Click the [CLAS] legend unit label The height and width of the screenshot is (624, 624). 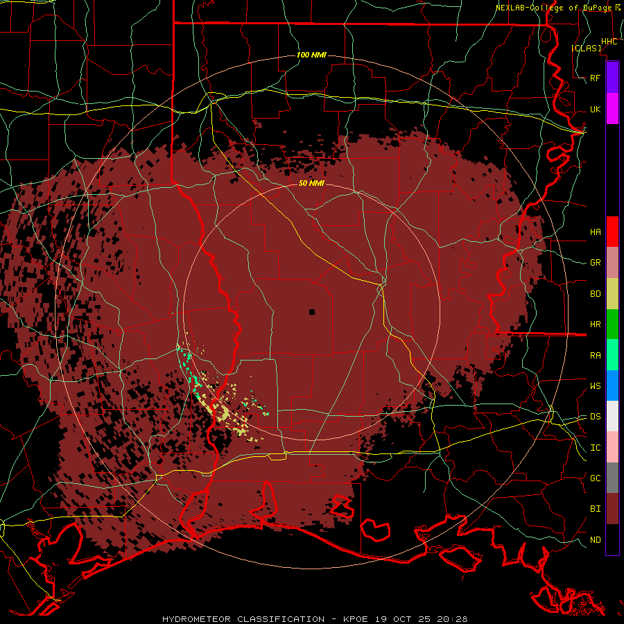click(x=586, y=48)
